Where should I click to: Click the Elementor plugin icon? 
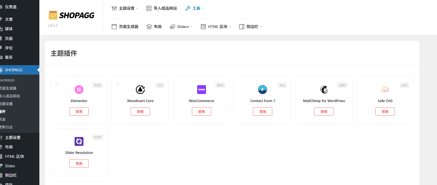click(x=79, y=90)
